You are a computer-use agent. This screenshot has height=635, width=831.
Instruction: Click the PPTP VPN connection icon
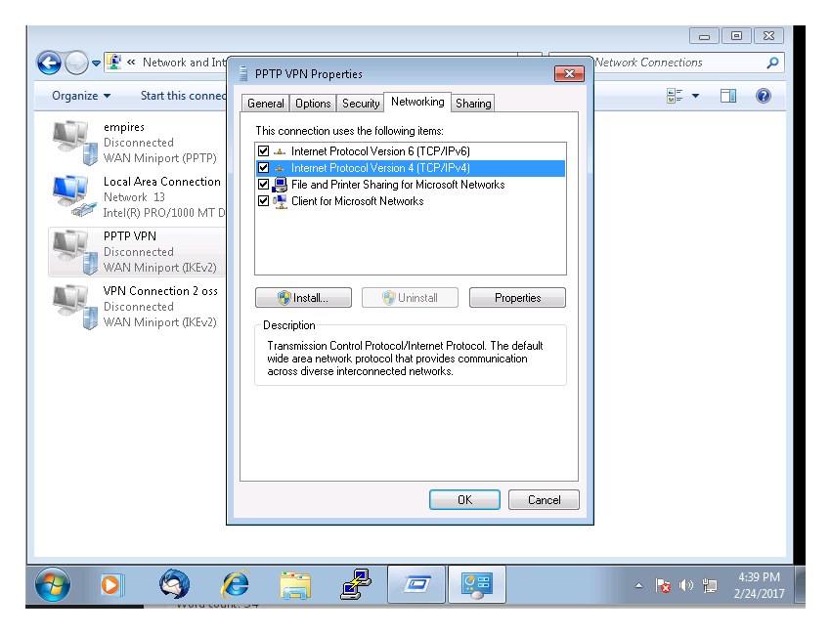pos(74,252)
